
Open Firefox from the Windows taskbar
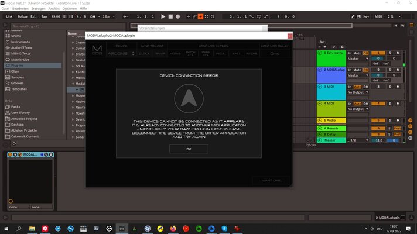173,228
